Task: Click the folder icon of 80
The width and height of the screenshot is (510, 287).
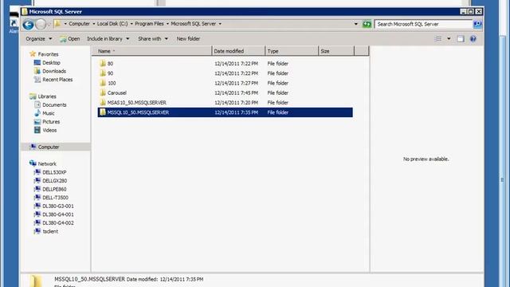Action: (103, 64)
